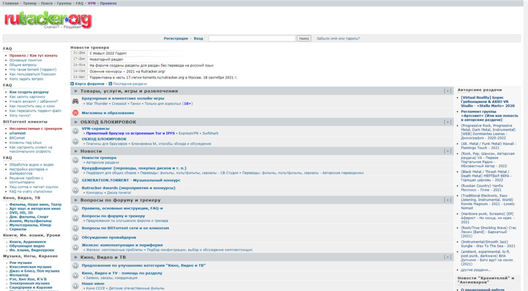The height and width of the screenshot is (291, 528).
Task: Open Браузерные и клиентские онлайн-игры forum
Action: tap(123, 98)
